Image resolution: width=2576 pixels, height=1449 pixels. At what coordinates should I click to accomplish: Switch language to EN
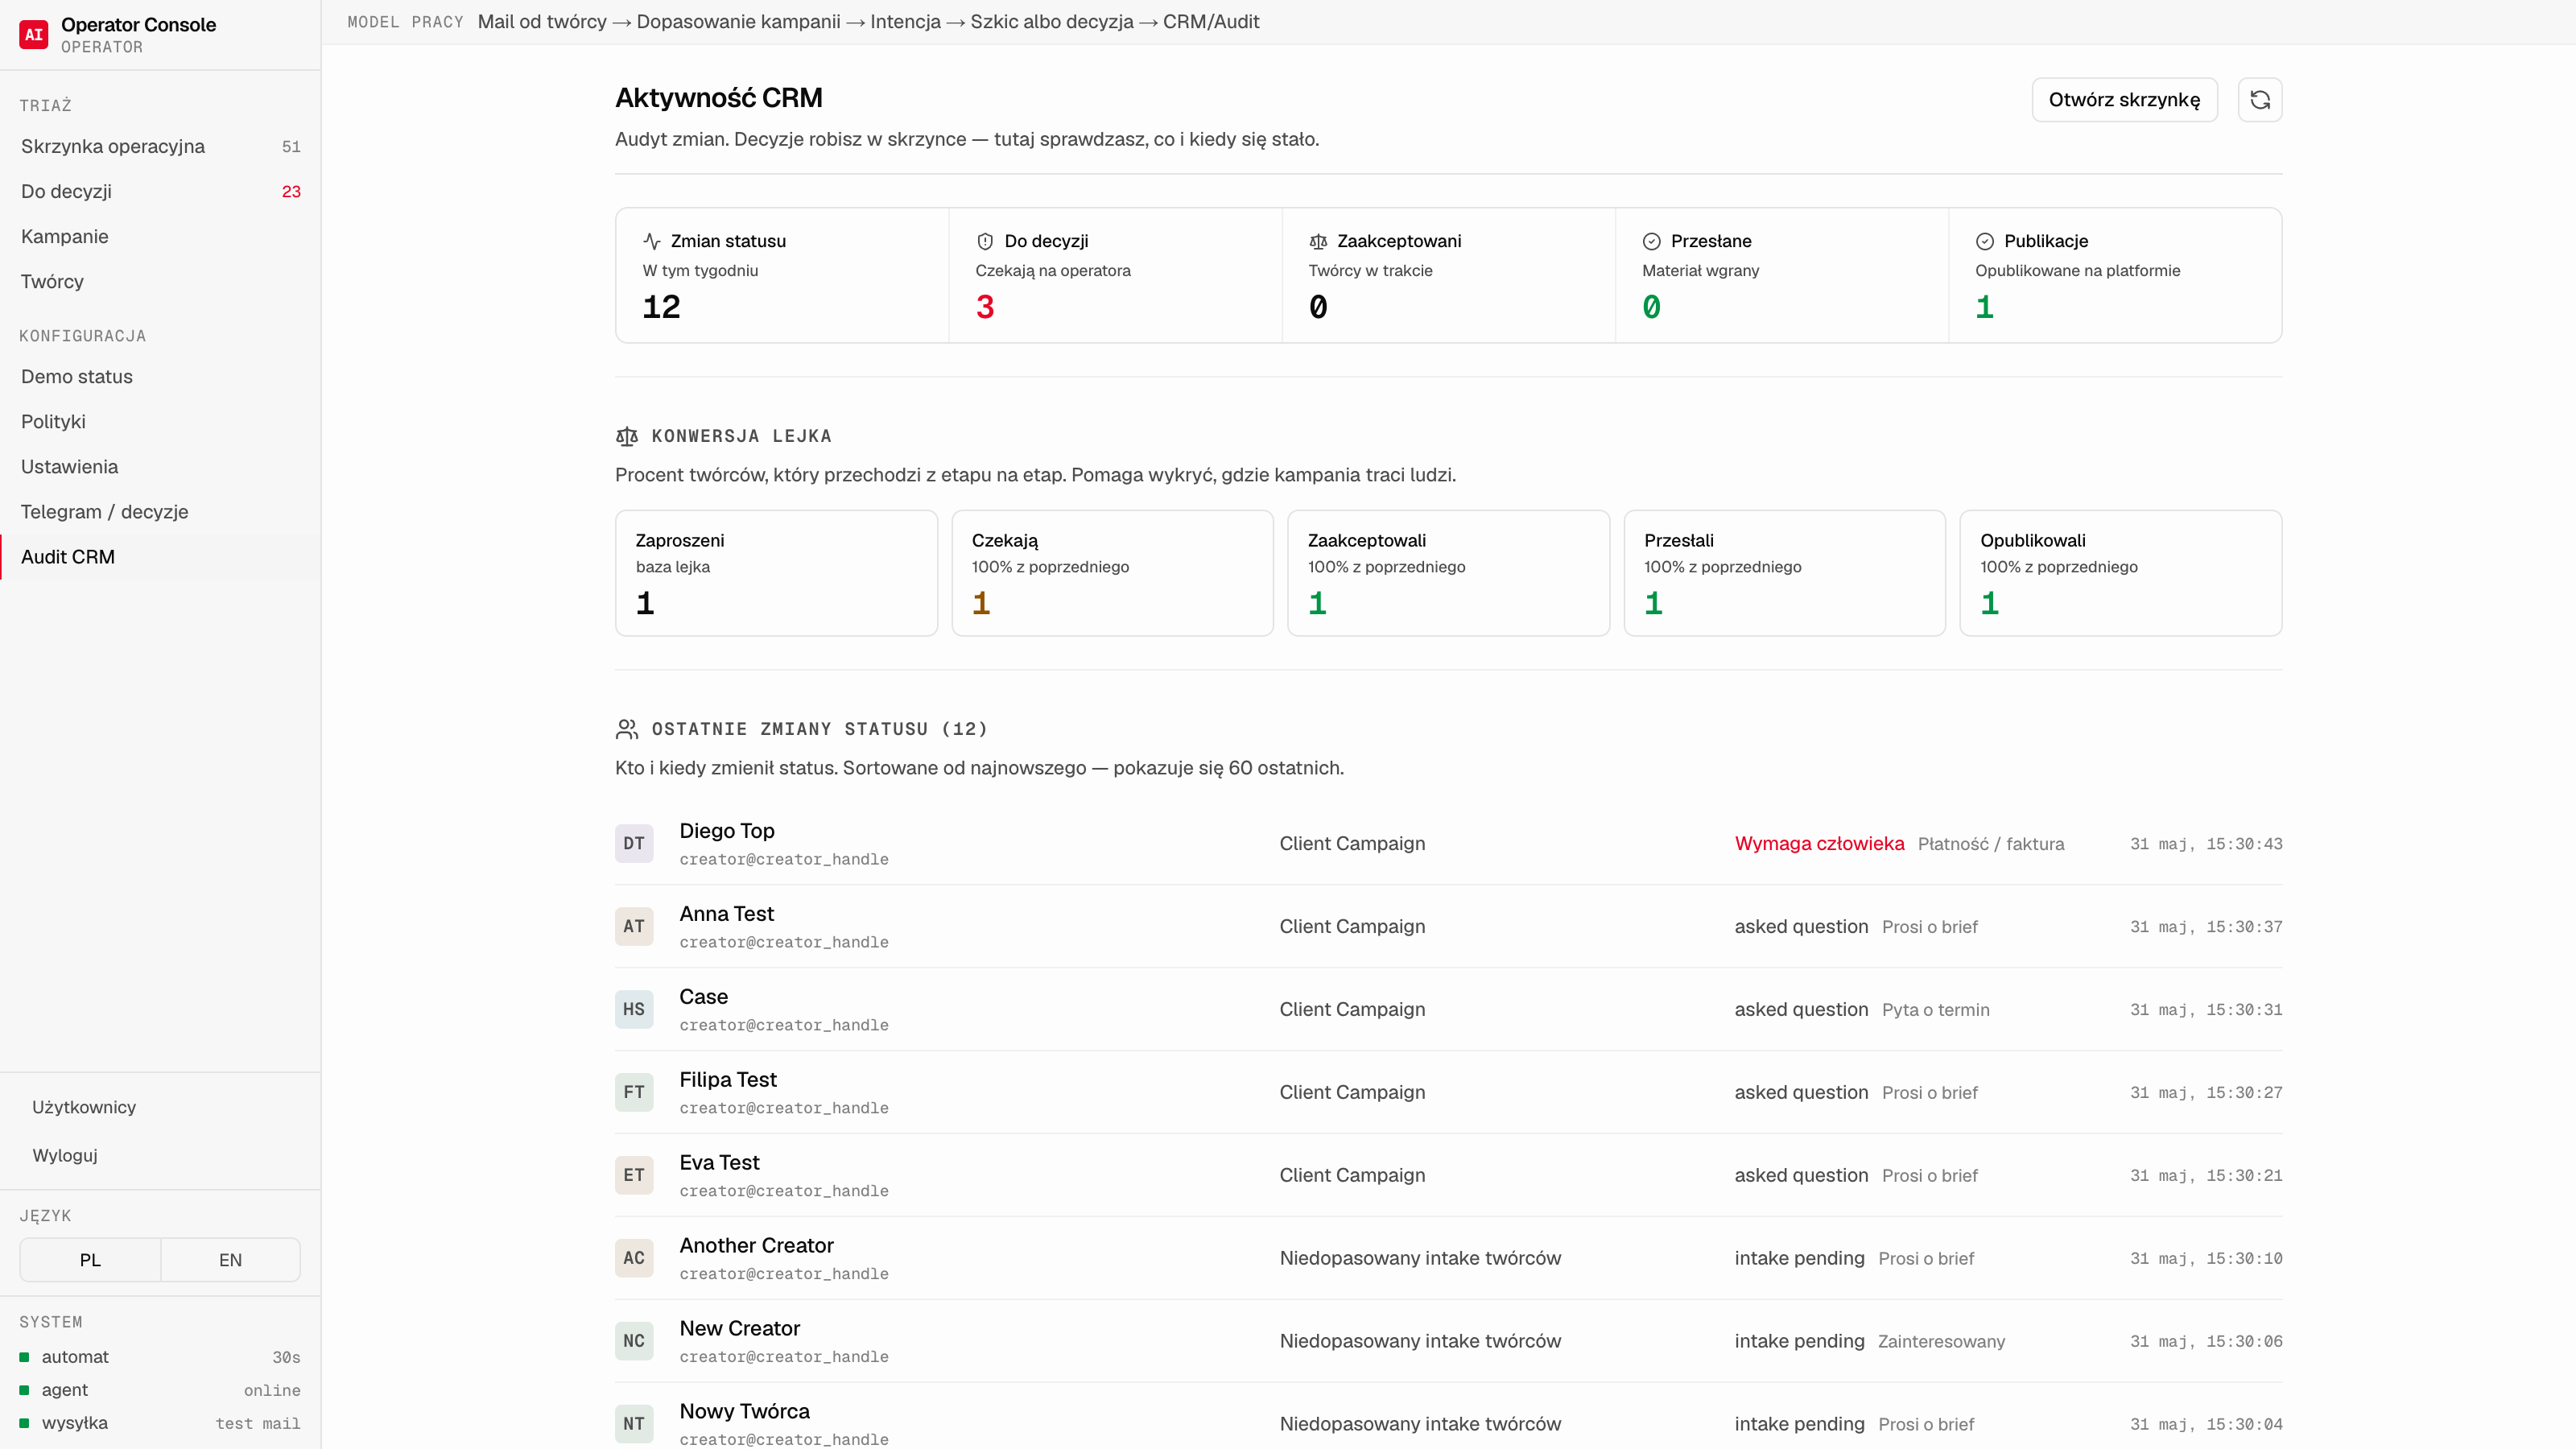click(230, 1260)
